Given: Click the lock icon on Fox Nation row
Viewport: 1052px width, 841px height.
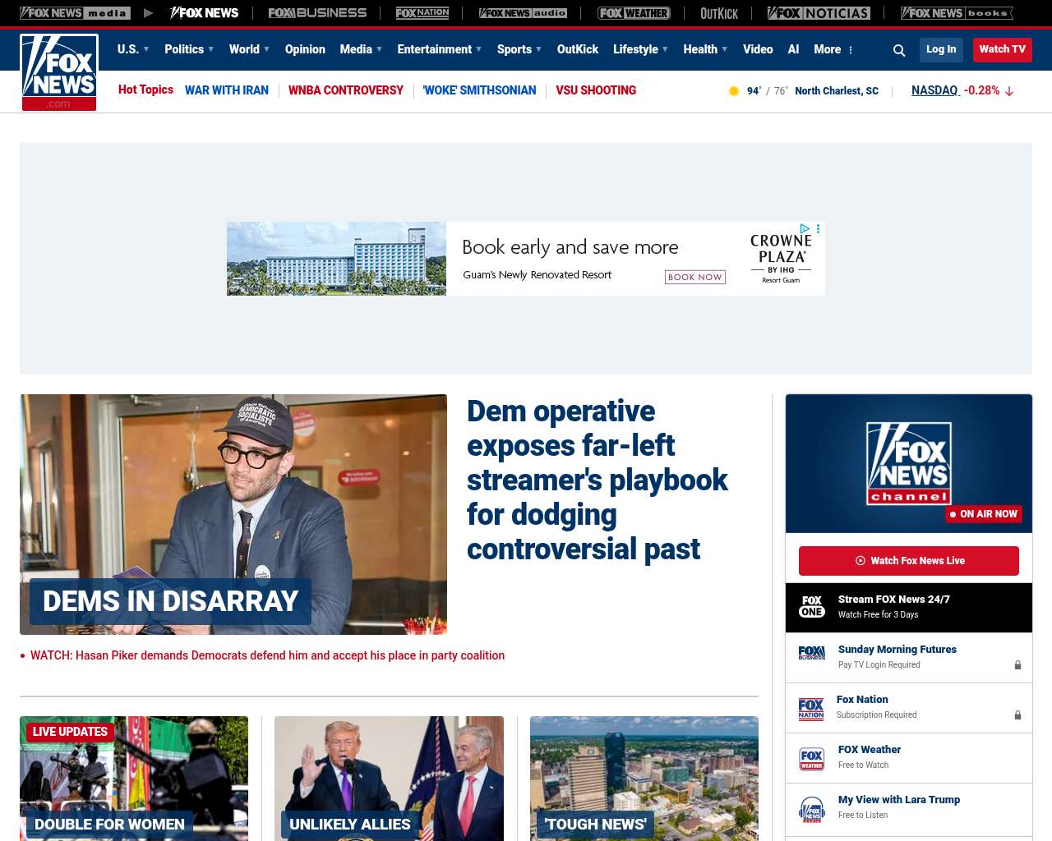Looking at the screenshot, I should pos(1017,715).
